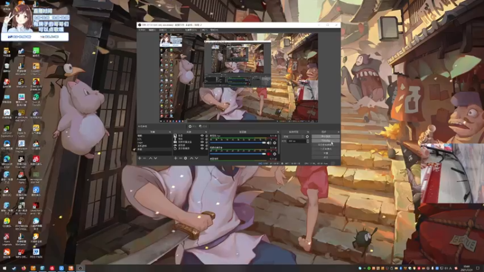Toggle visibility of second source
Screen dimensions: 484x272
tap(202, 139)
